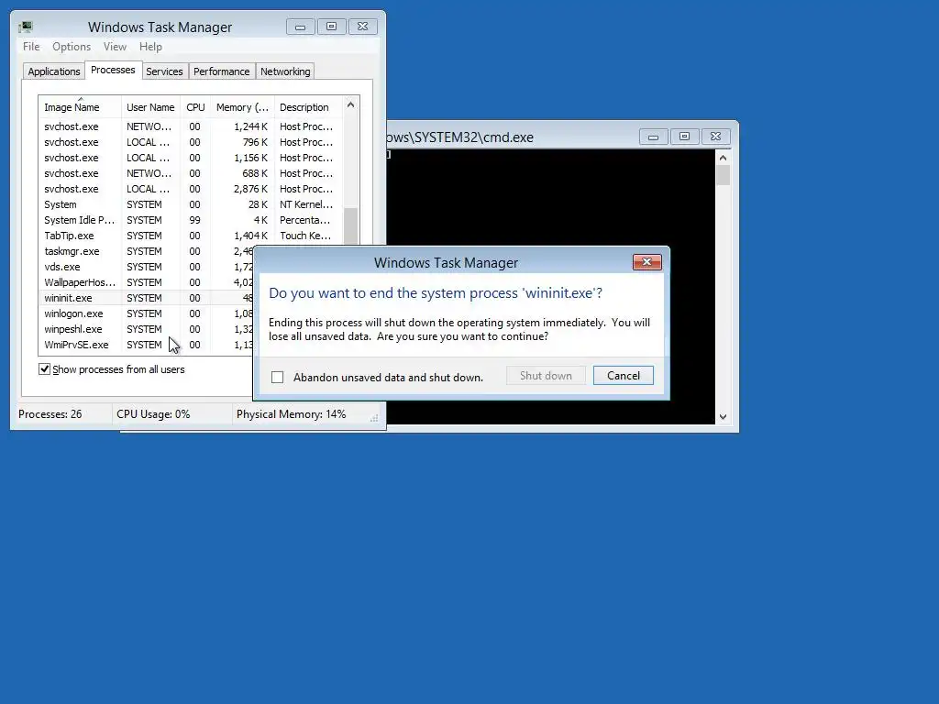Select the taskmgr.exe process
Screen dimensions: 939x704
[148, 251]
